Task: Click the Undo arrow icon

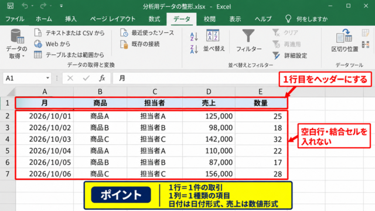Action: [x=25, y=6]
